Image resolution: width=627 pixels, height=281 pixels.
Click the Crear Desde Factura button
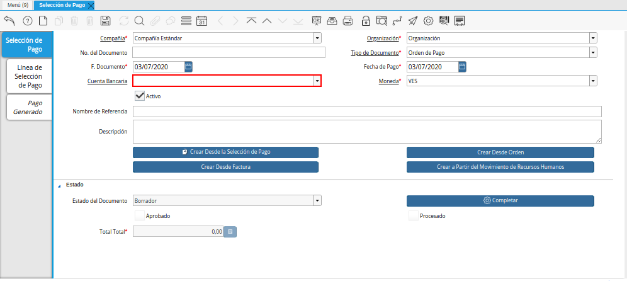tap(225, 167)
